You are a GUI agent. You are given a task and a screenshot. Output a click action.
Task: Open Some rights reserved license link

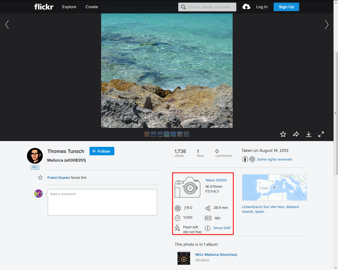pos(274,160)
